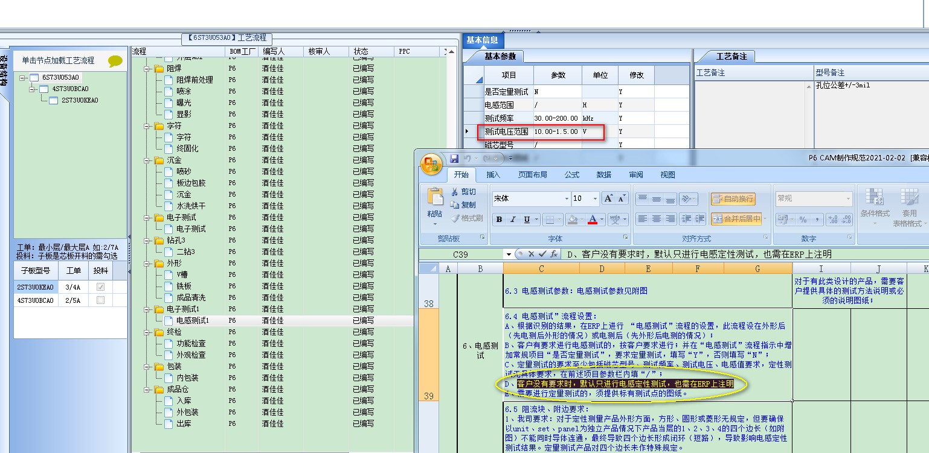The image size is (929, 453).
Task: Apply percent style number format
Action: point(803,220)
